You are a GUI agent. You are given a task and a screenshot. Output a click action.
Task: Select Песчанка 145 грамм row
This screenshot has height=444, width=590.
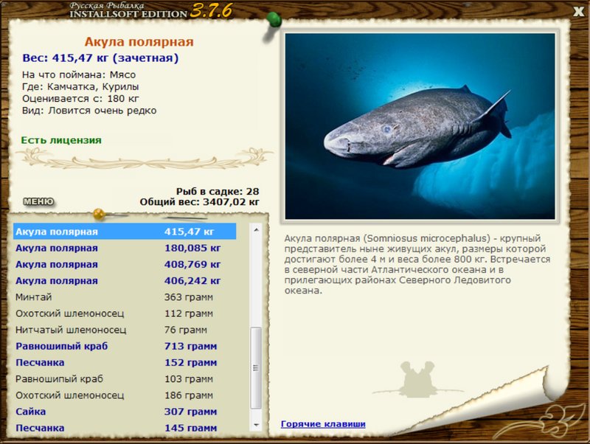[x=125, y=428]
